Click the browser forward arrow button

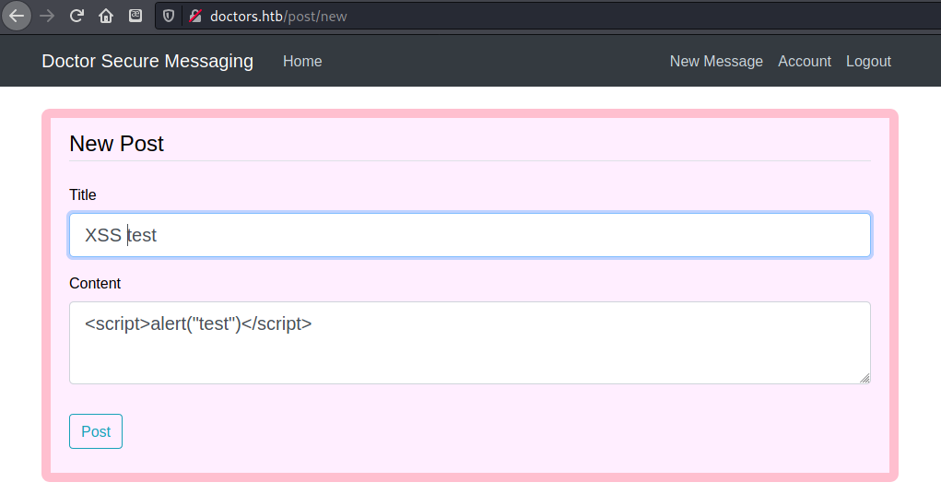click(x=47, y=16)
